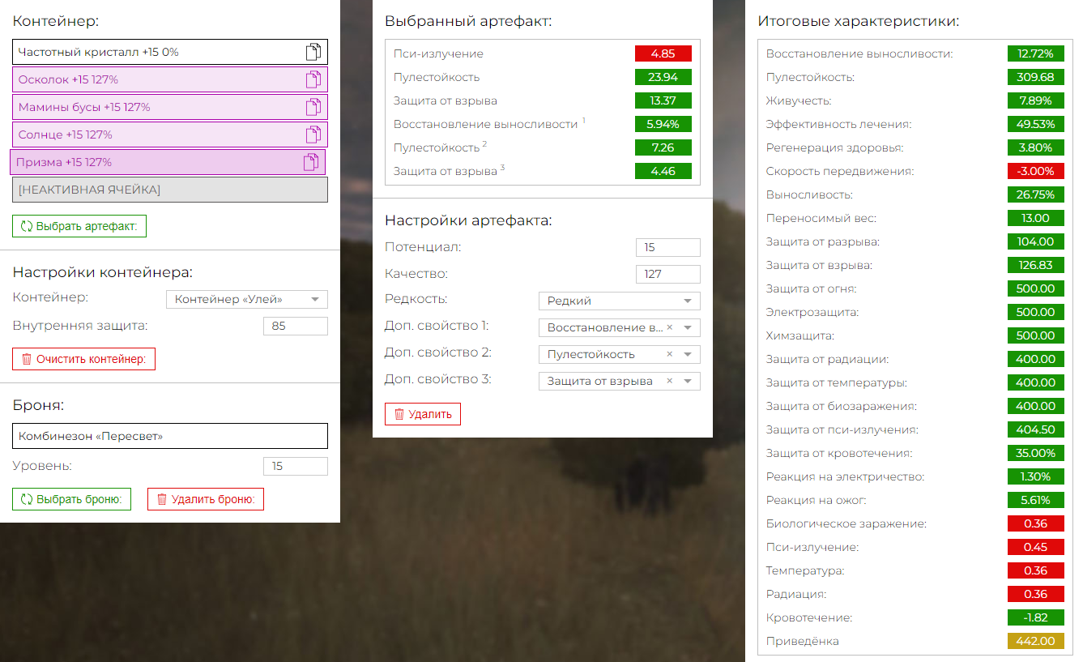Open the Контейнер «Улей» dropdown
This screenshot has height=662, width=1083.
tap(247, 300)
